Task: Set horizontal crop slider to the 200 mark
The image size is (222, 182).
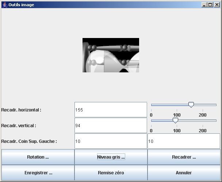Action: point(203,105)
